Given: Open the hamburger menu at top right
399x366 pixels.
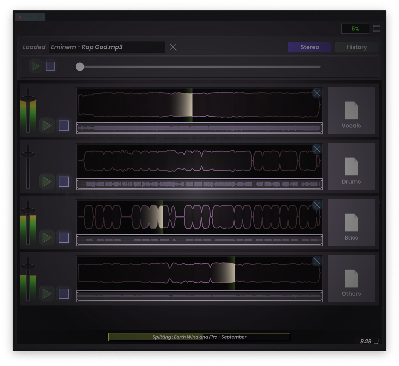Looking at the screenshot, I should click(x=377, y=29).
